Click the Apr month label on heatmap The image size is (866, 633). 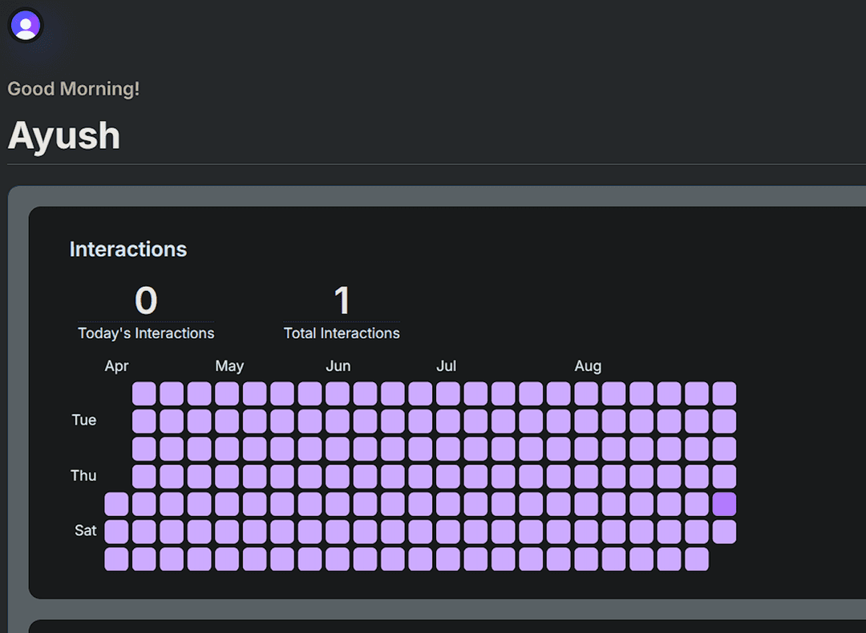pyautogui.click(x=116, y=366)
